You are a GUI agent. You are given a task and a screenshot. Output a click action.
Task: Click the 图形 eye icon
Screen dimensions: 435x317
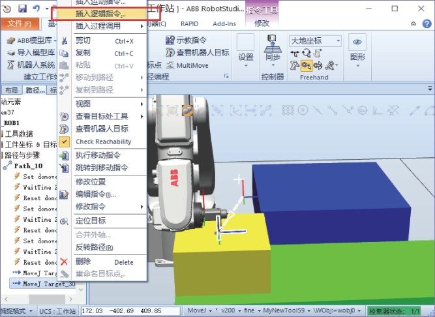point(357,42)
